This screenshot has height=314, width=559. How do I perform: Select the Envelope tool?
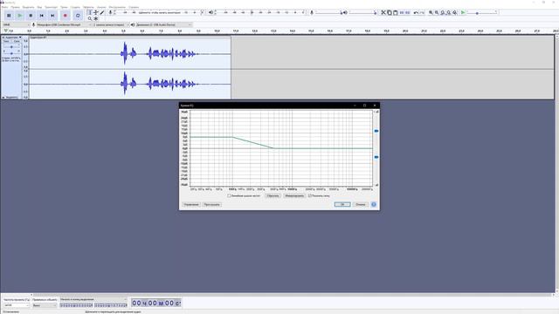coord(96,12)
